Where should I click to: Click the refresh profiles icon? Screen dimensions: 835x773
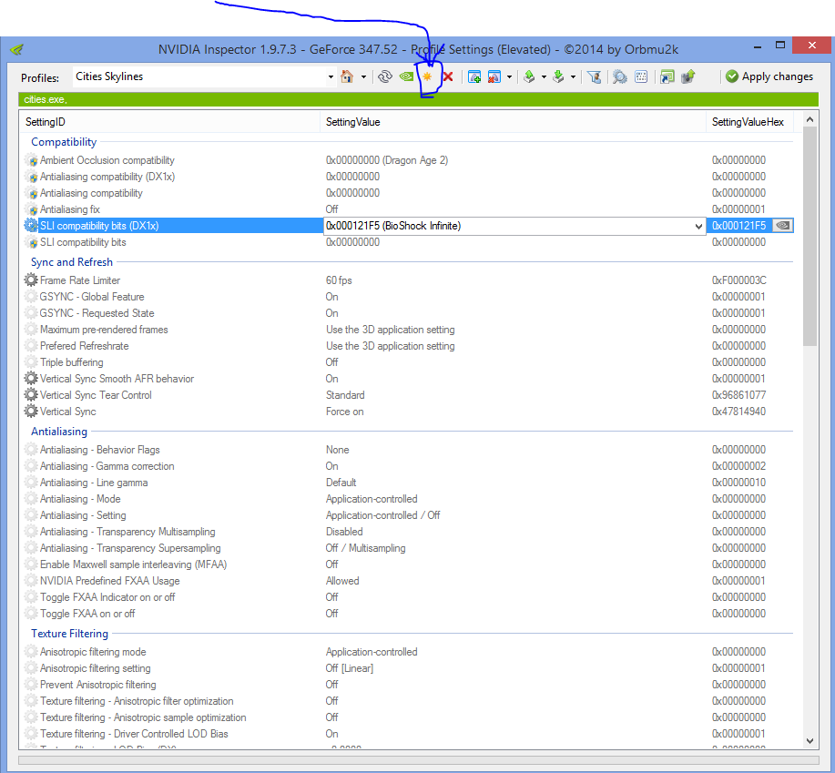385,77
